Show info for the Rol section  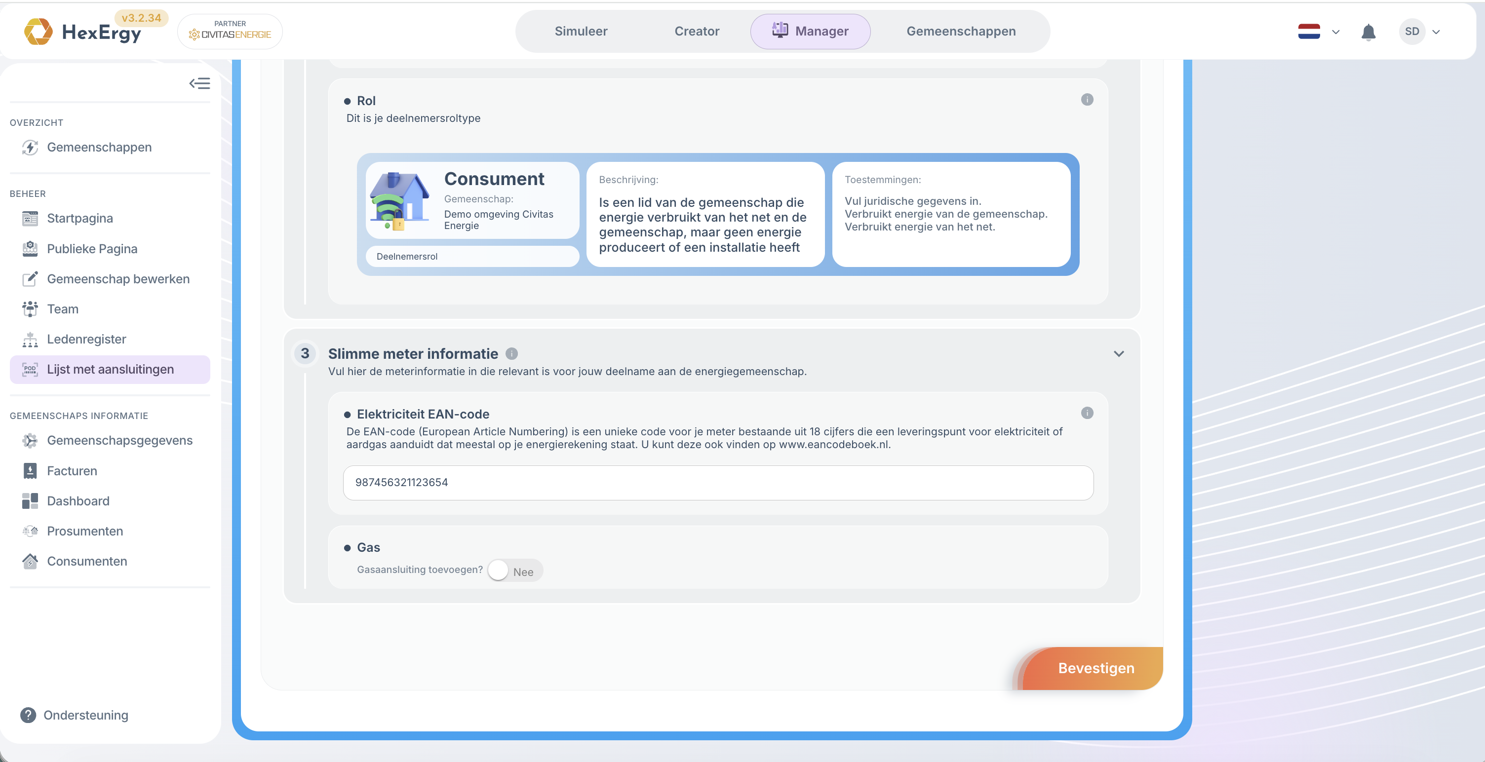[1087, 100]
